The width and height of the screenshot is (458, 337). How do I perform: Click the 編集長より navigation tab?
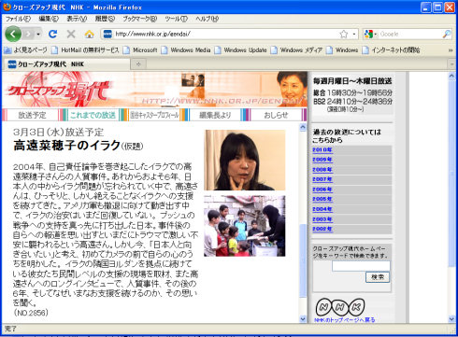pyautogui.click(x=215, y=115)
